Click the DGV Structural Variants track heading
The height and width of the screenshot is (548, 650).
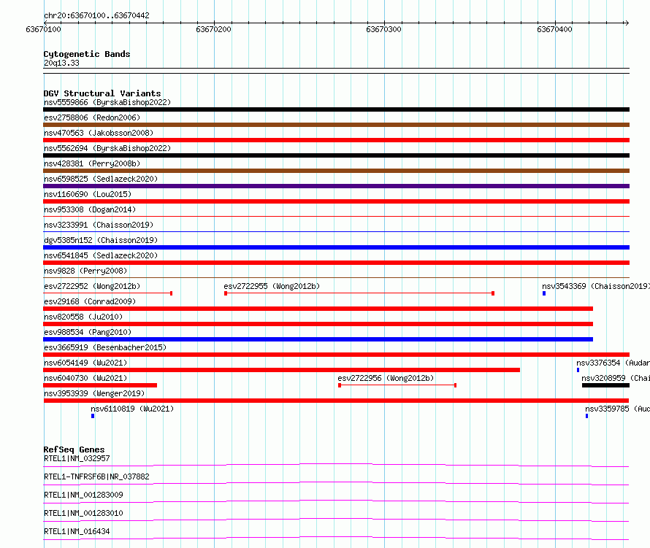[x=102, y=93]
